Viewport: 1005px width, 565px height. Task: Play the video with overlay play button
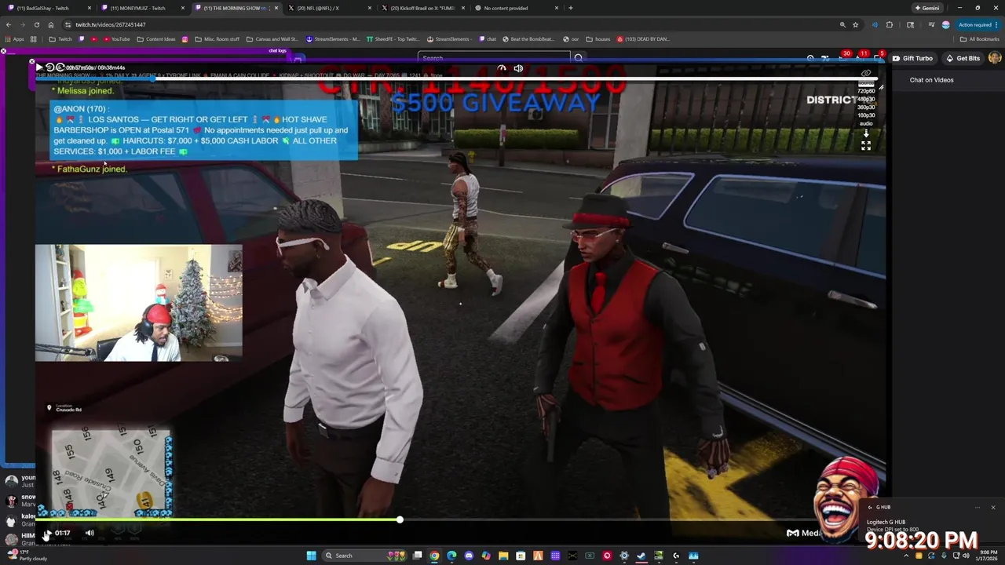pos(39,67)
